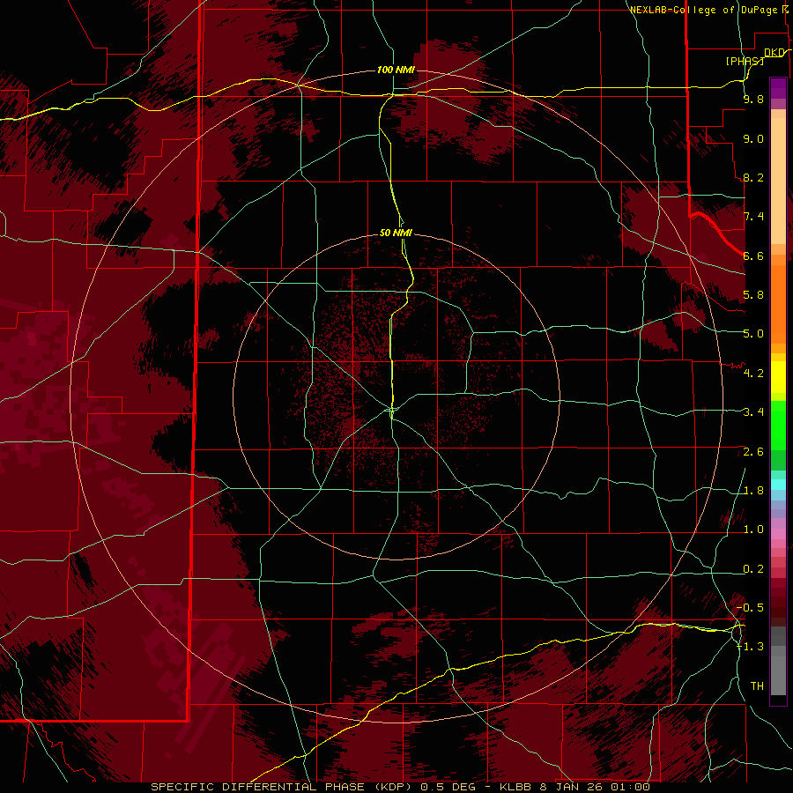Click the yellow segment of the color bar
Image resolution: width=793 pixels, height=793 pixels.
click(x=778, y=377)
